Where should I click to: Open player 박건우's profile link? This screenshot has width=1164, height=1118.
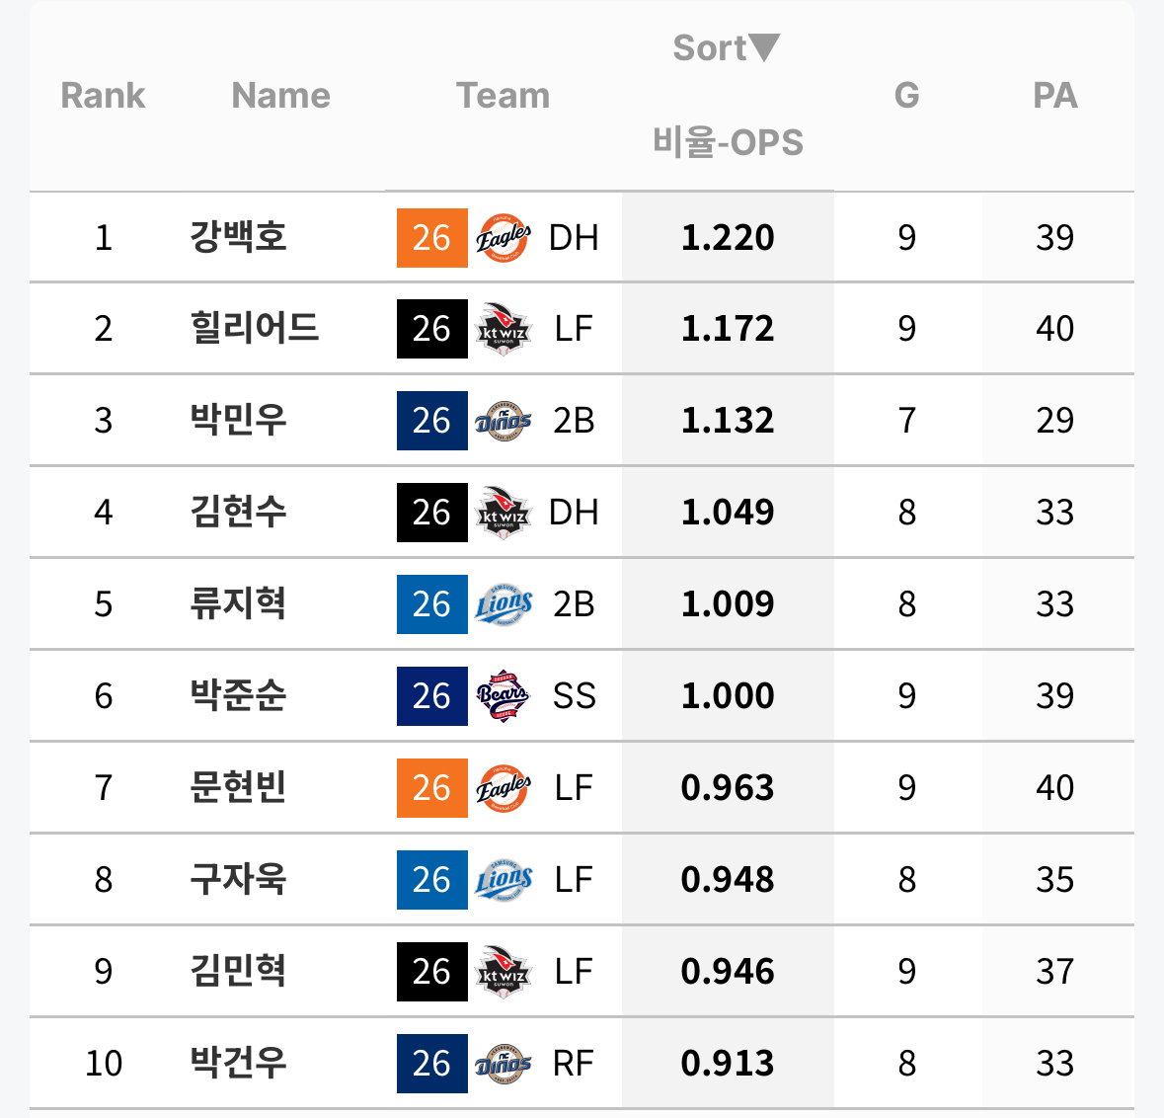coord(238,1063)
